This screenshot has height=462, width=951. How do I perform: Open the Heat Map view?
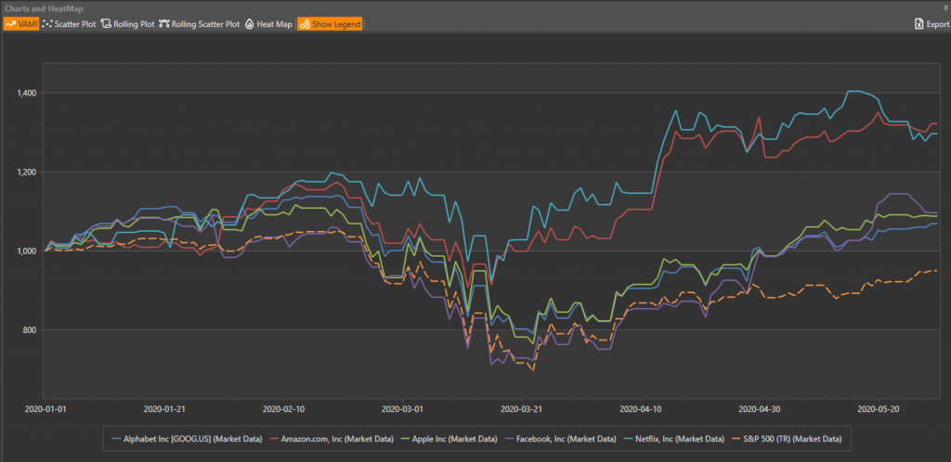pyautogui.click(x=268, y=23)
